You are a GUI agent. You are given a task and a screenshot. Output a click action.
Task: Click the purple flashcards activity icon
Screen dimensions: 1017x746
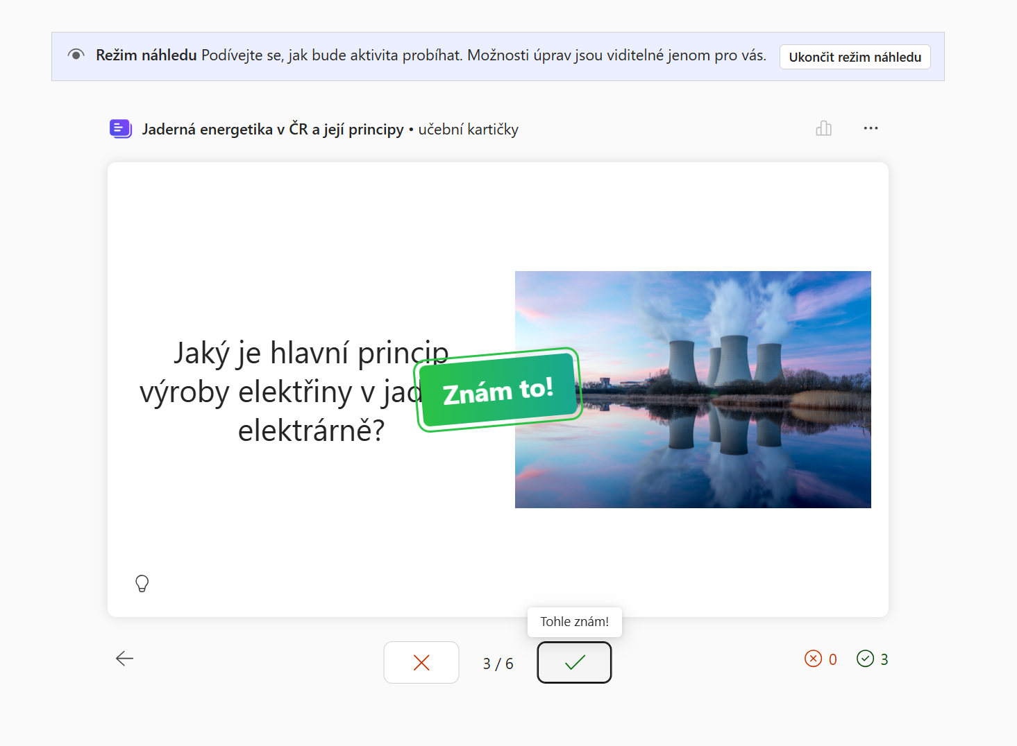pyautogui.click(x=121, y=129)
